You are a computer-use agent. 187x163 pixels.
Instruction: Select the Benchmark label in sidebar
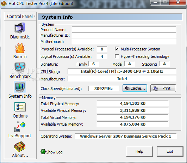pos(20,76)
